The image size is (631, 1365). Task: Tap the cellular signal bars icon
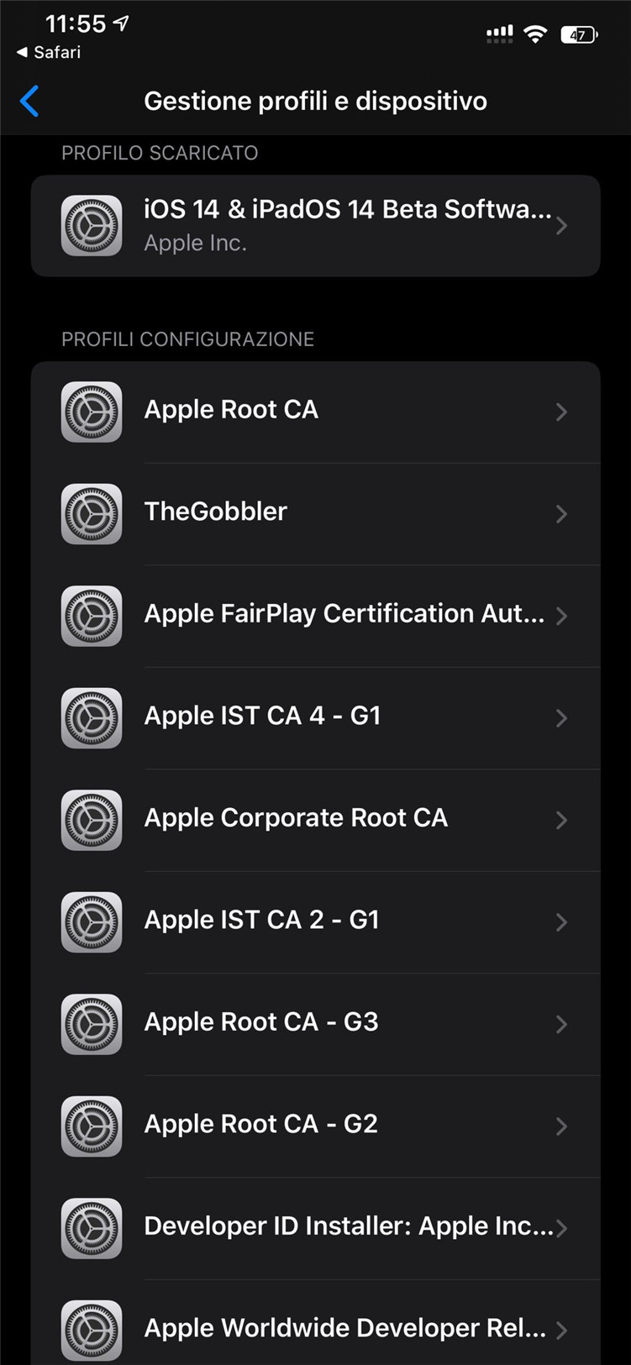point(499,34)
